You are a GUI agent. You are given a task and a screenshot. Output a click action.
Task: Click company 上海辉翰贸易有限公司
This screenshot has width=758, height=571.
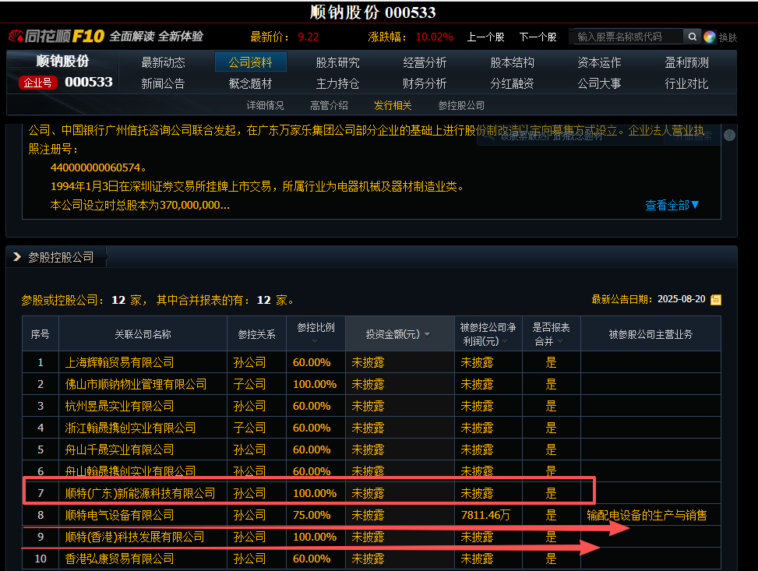pyautogui.click(x=119, y=362)
